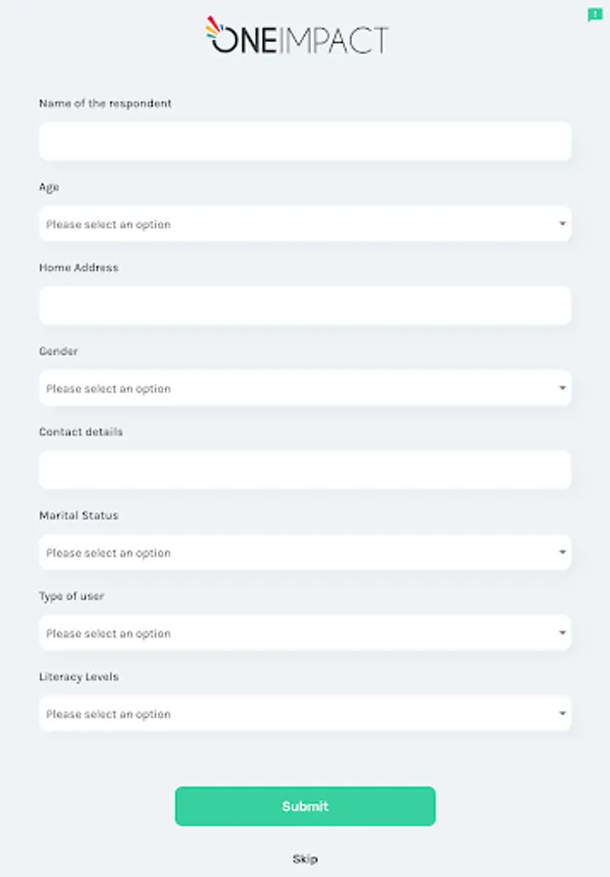Click the "Marital Status" label text
Screen dimensions: 610x877
coord(79,515)
